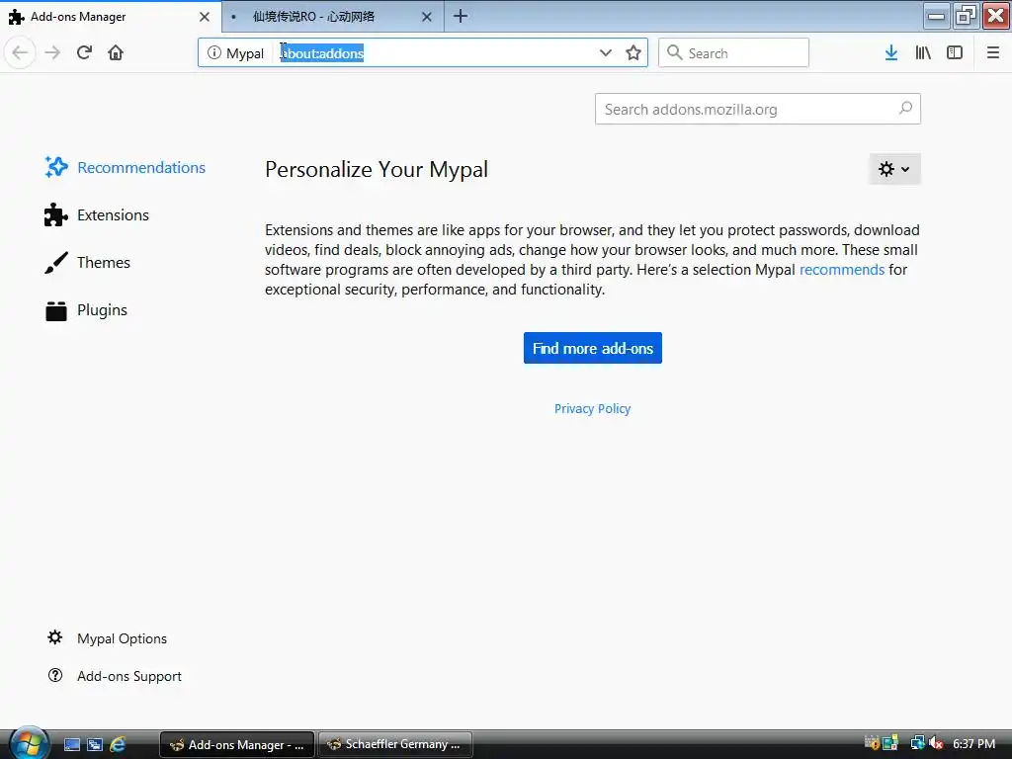Toggle the sidebars icon
Image resolution: width=1012 pixels, height=759 pixels.
click(x=955, y=53)
